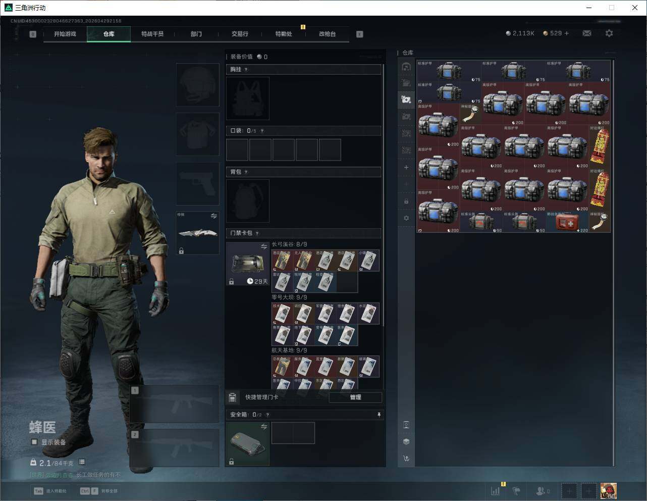Open the 交易行 tab

point(240,34)
